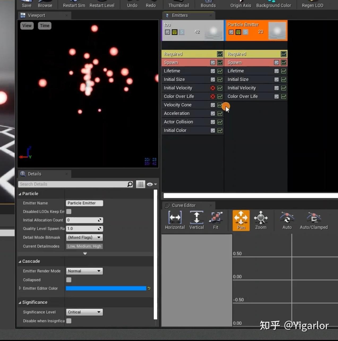This screenshot has height=341, width=338.
Task: Enable tou Color Over Life module
Action: [213, 97]
